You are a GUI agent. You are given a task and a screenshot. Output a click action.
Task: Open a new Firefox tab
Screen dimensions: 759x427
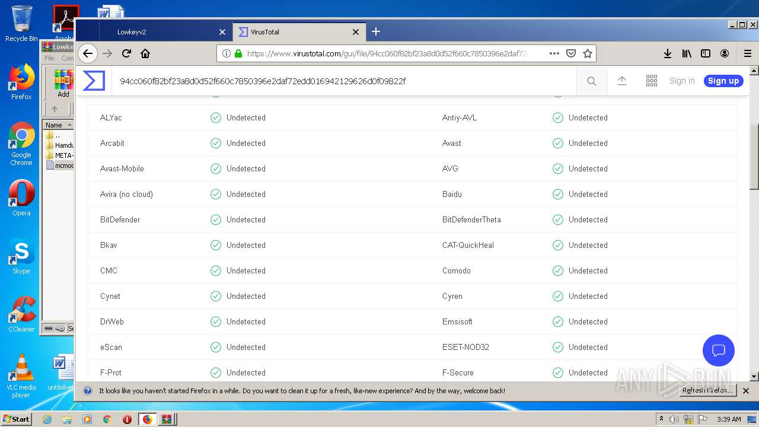[x=376, y=31]
